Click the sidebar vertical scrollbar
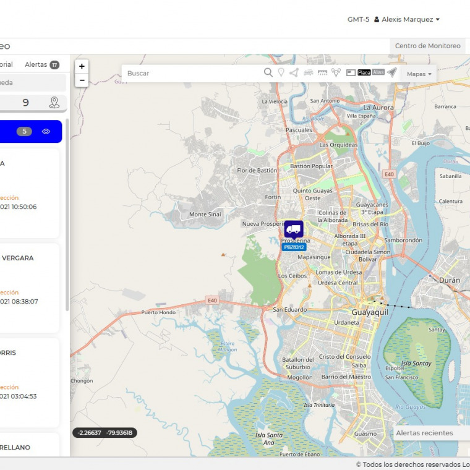The height and width of the screenshot is (470, 470). pos(67,215)
